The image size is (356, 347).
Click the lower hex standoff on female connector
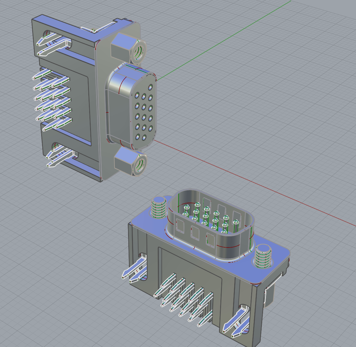131,161
